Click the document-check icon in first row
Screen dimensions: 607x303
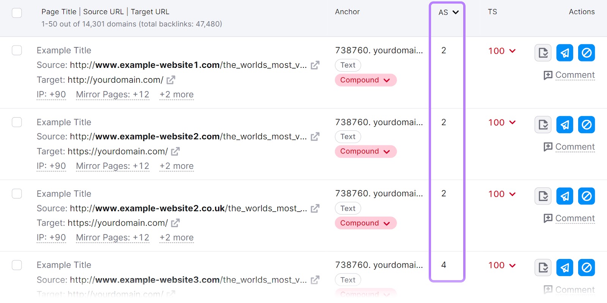click(543, 53)
